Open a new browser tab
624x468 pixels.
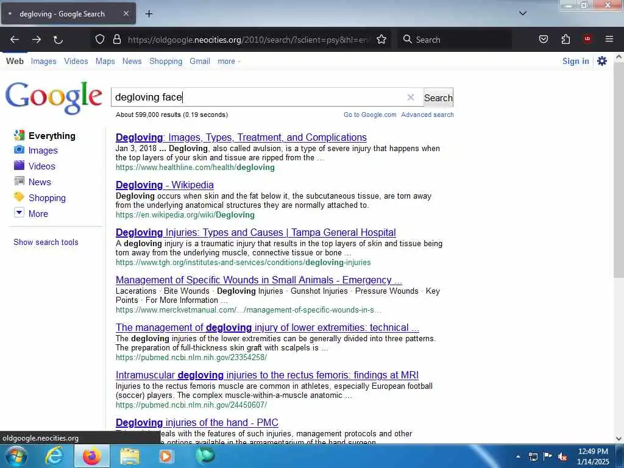pos(149,14)
